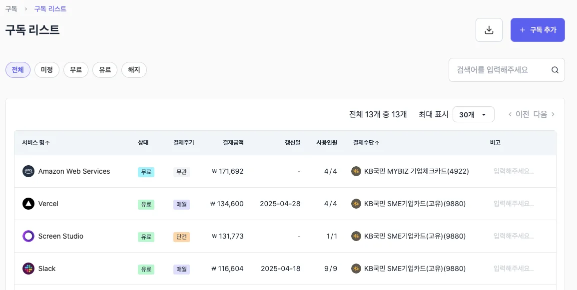The image size is (577, 290).
Task: Toggle the 해지 filter chip
Action: click(134, 70)
